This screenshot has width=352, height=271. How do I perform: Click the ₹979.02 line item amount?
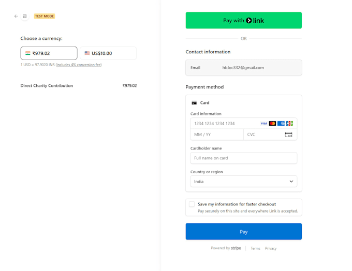click(129, 85)
